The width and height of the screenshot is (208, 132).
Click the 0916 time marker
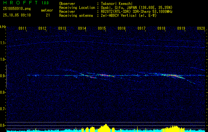tap(122, 28)
